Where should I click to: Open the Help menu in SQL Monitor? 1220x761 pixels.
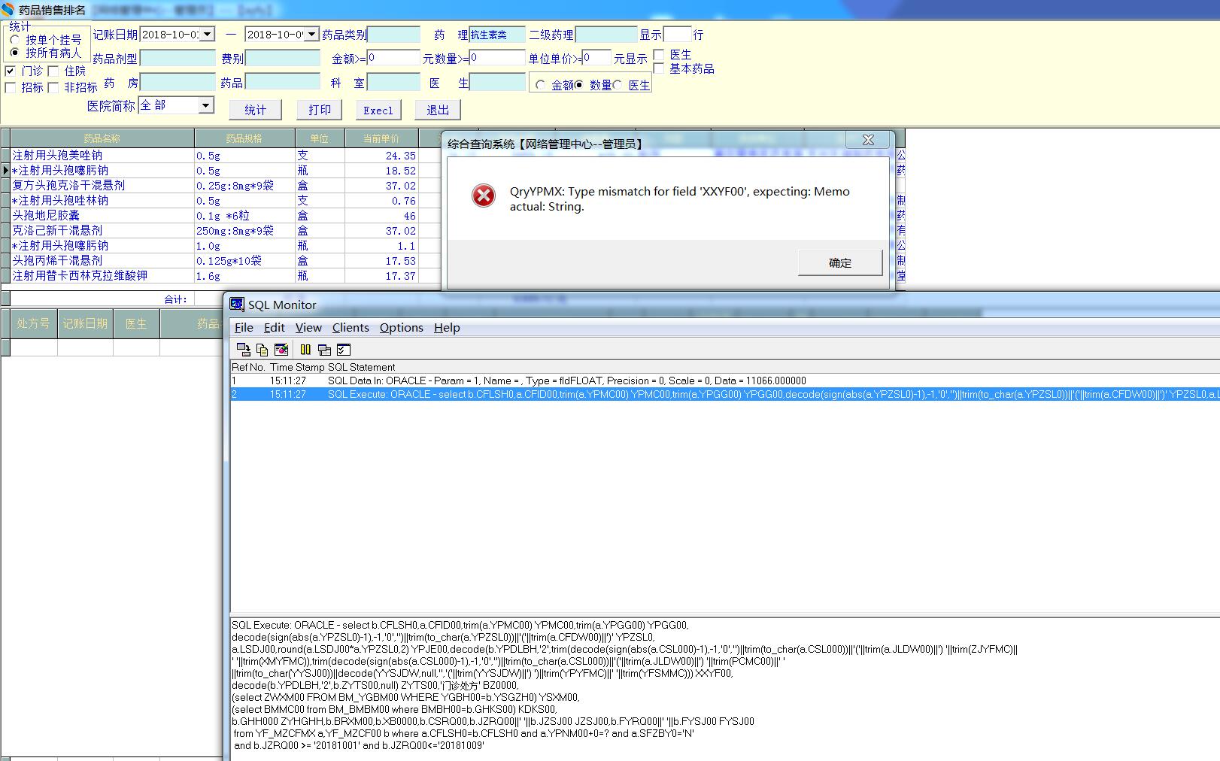447,327
